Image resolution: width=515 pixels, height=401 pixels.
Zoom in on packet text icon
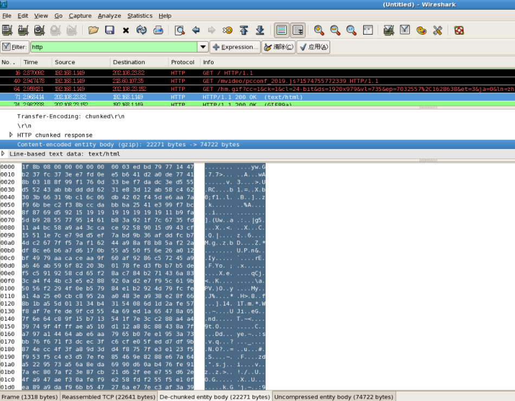click(319, 30)
